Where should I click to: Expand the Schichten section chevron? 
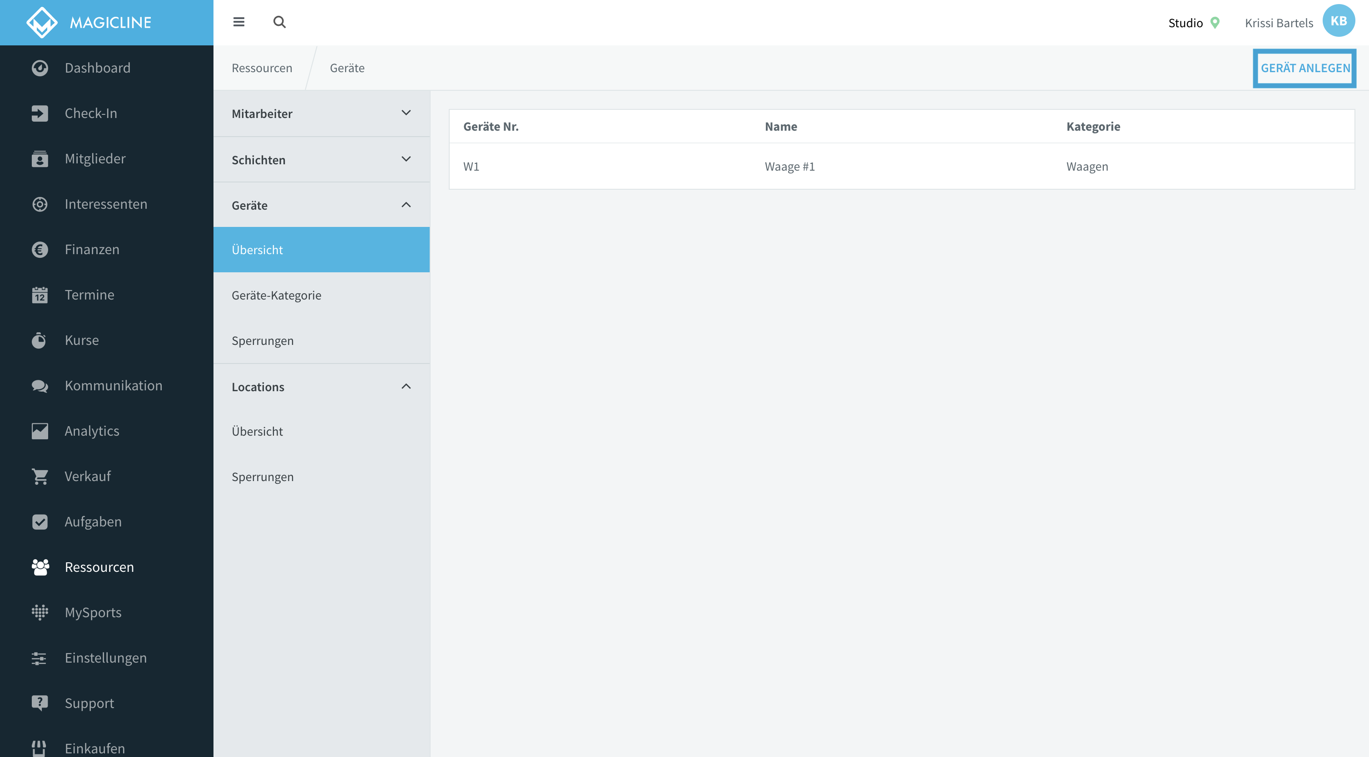pyautogui.click(x=406, y=159)
